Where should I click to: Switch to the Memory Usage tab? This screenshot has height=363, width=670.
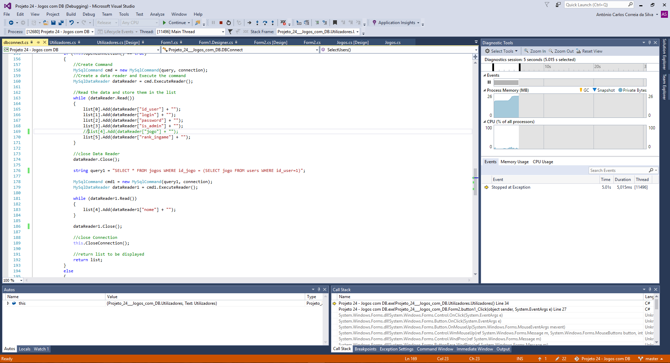coord(514,162)
